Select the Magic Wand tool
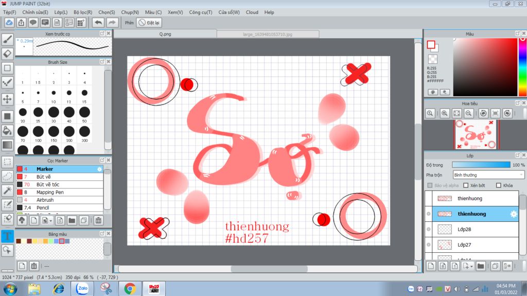This screenshot has height=296, width=527. [x=7, y=190]
